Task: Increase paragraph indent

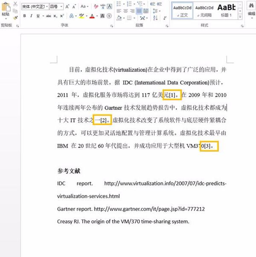Action: [x=159, y=4]
